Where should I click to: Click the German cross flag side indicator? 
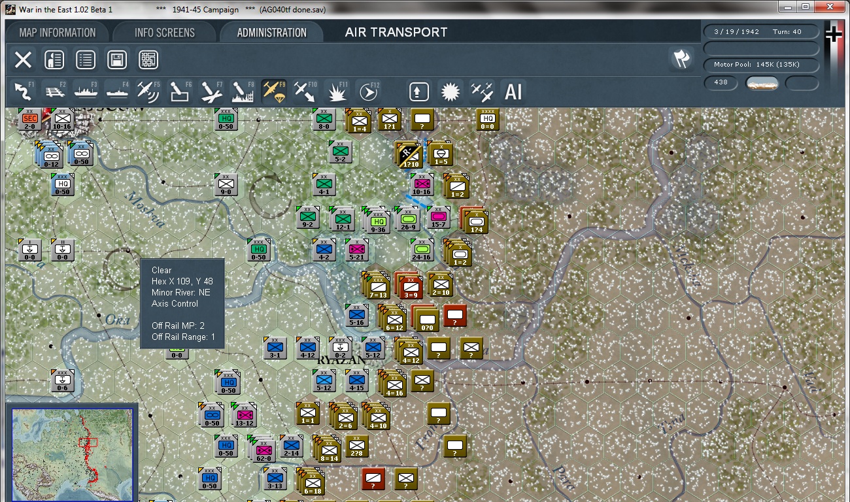coord(833,34)
